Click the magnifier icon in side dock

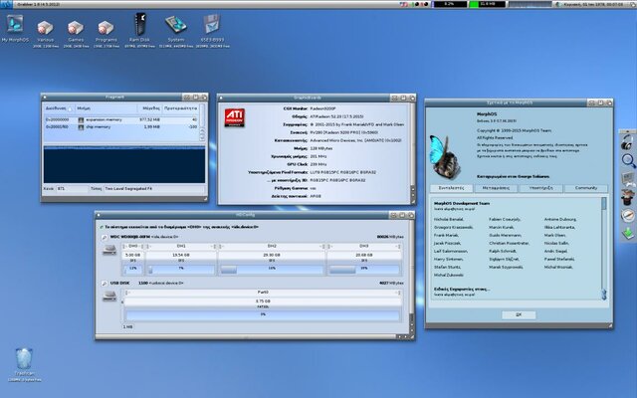coord(628,159)
